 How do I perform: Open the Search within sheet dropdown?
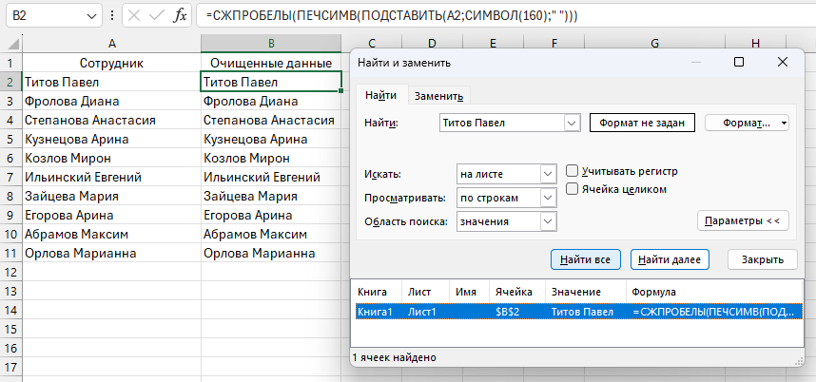(x=547, y=174)
